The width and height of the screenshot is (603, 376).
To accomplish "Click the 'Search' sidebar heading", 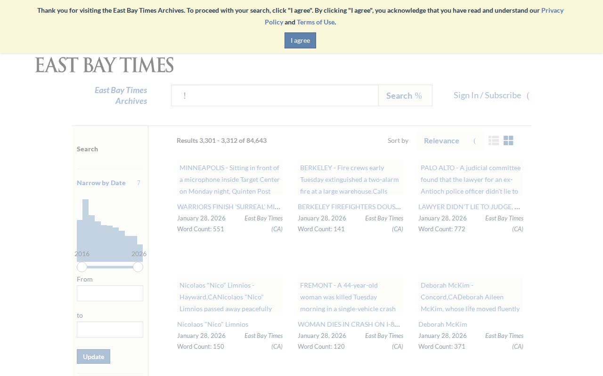I will 88,149.
